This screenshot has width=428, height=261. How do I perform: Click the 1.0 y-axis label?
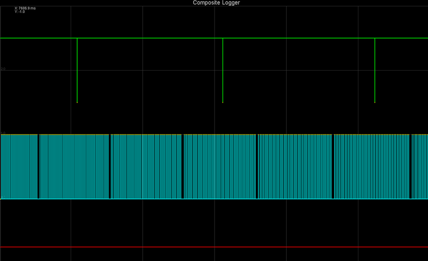tap(3, 134)
